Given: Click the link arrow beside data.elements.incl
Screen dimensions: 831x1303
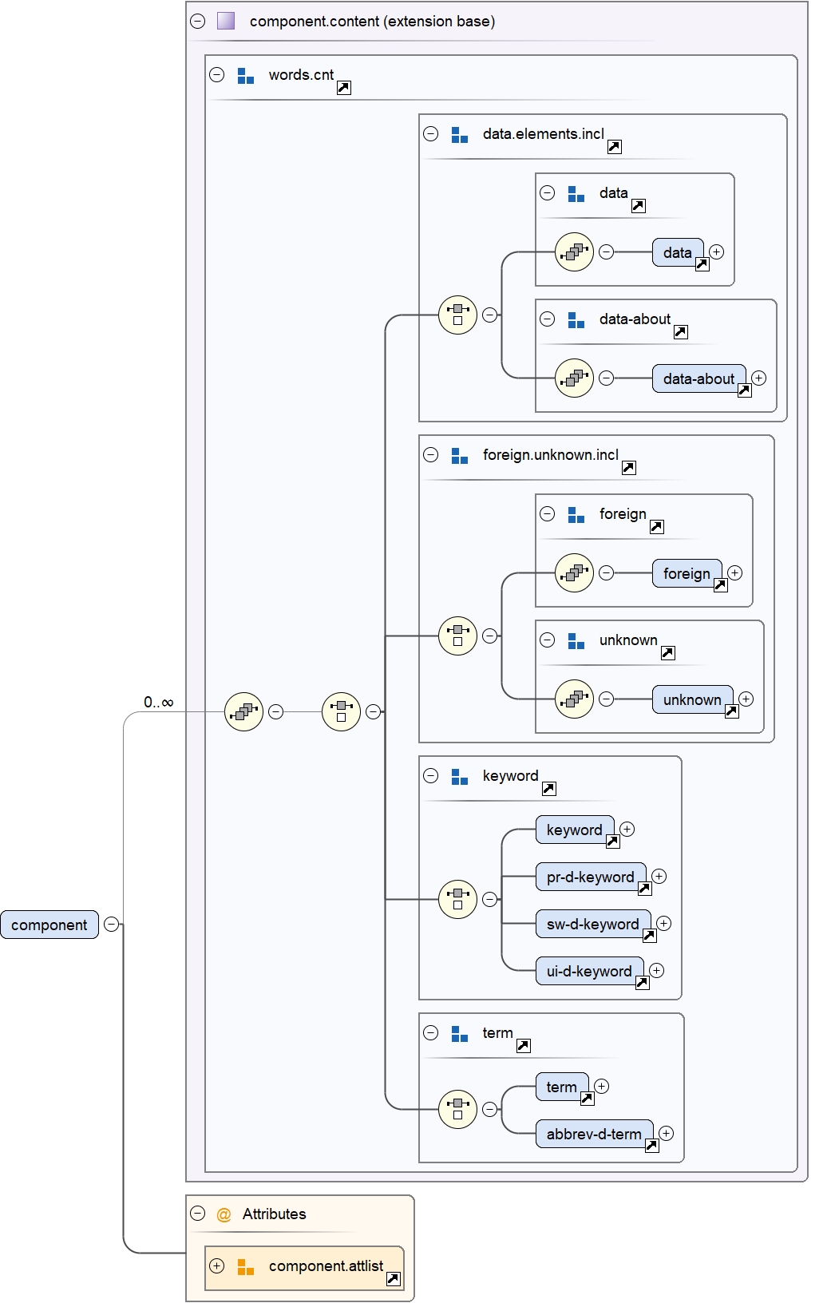Looking at the screenshot, I should pyautogui.click(x=614, y=147).
